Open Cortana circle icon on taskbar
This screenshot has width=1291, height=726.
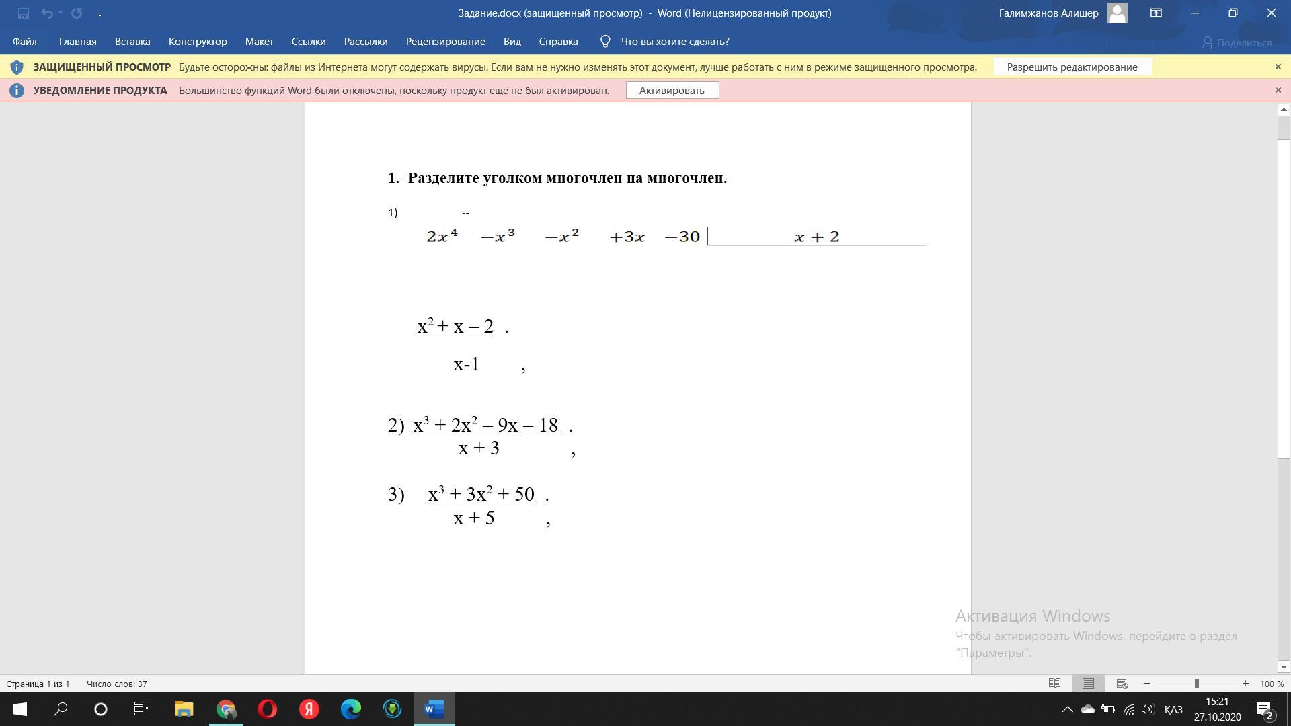click(x=101, y=709)
